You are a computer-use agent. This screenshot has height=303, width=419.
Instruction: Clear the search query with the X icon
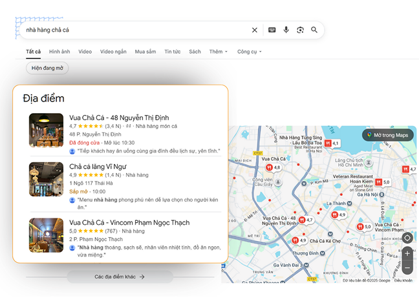254,30
